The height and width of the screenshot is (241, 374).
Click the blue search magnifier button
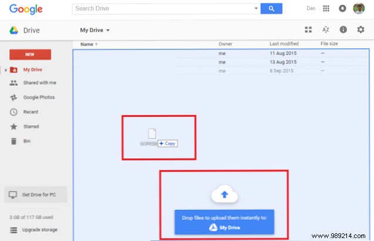[x=271, y=9]
